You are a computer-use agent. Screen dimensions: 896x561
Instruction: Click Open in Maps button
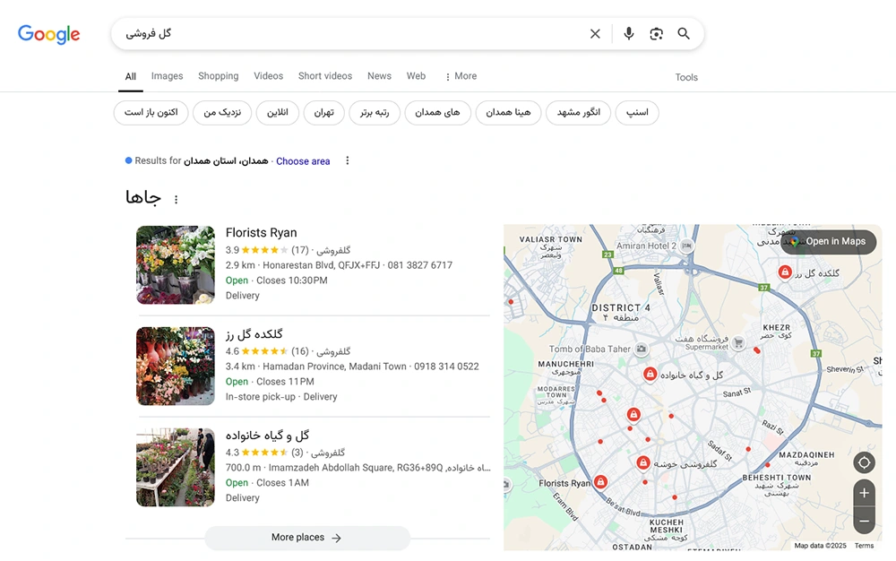pyautogui.click(x=829, y=242)
